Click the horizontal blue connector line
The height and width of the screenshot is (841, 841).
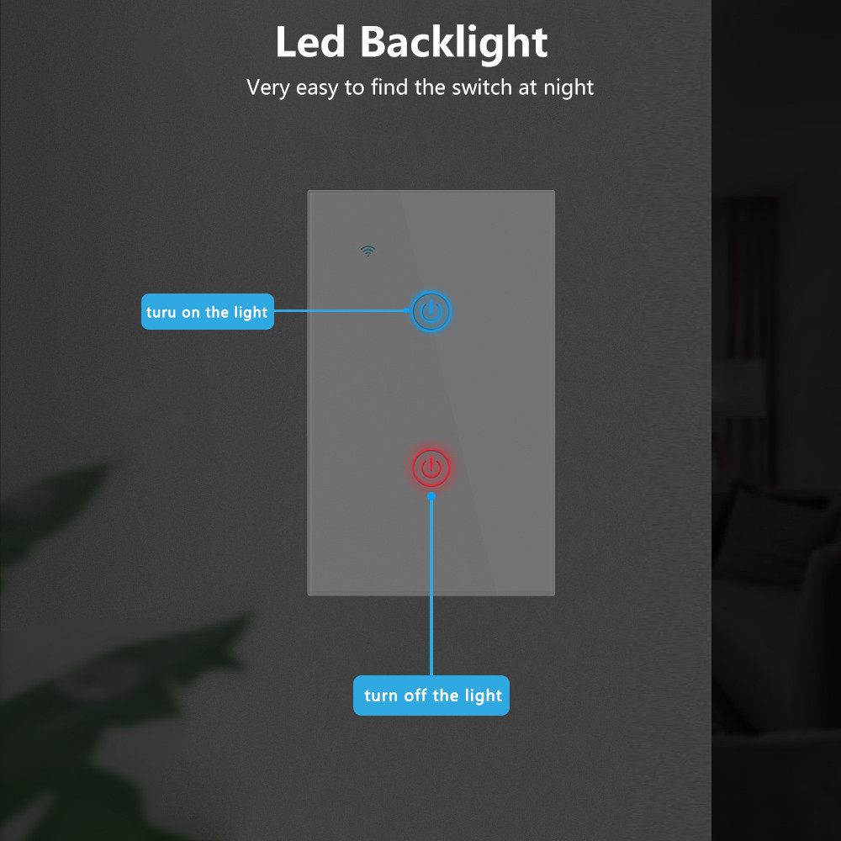click(x=339, y=310)
